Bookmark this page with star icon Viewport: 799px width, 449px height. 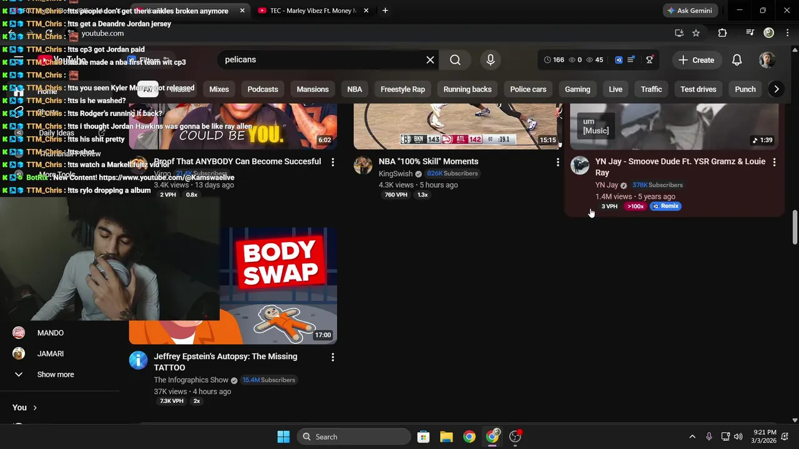point(696,33)
